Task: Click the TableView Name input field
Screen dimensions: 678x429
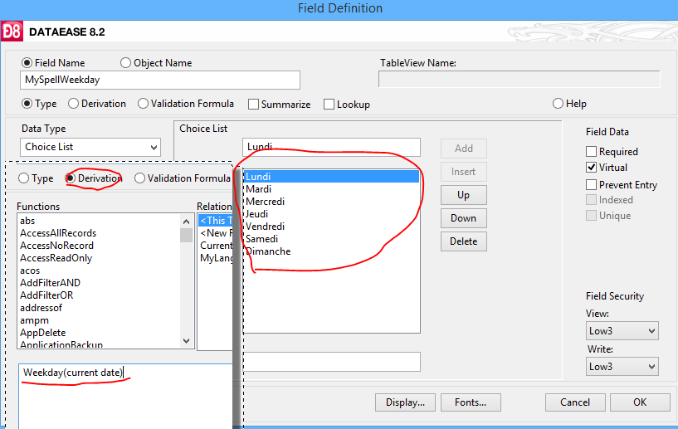Action: tap(519, 79)
